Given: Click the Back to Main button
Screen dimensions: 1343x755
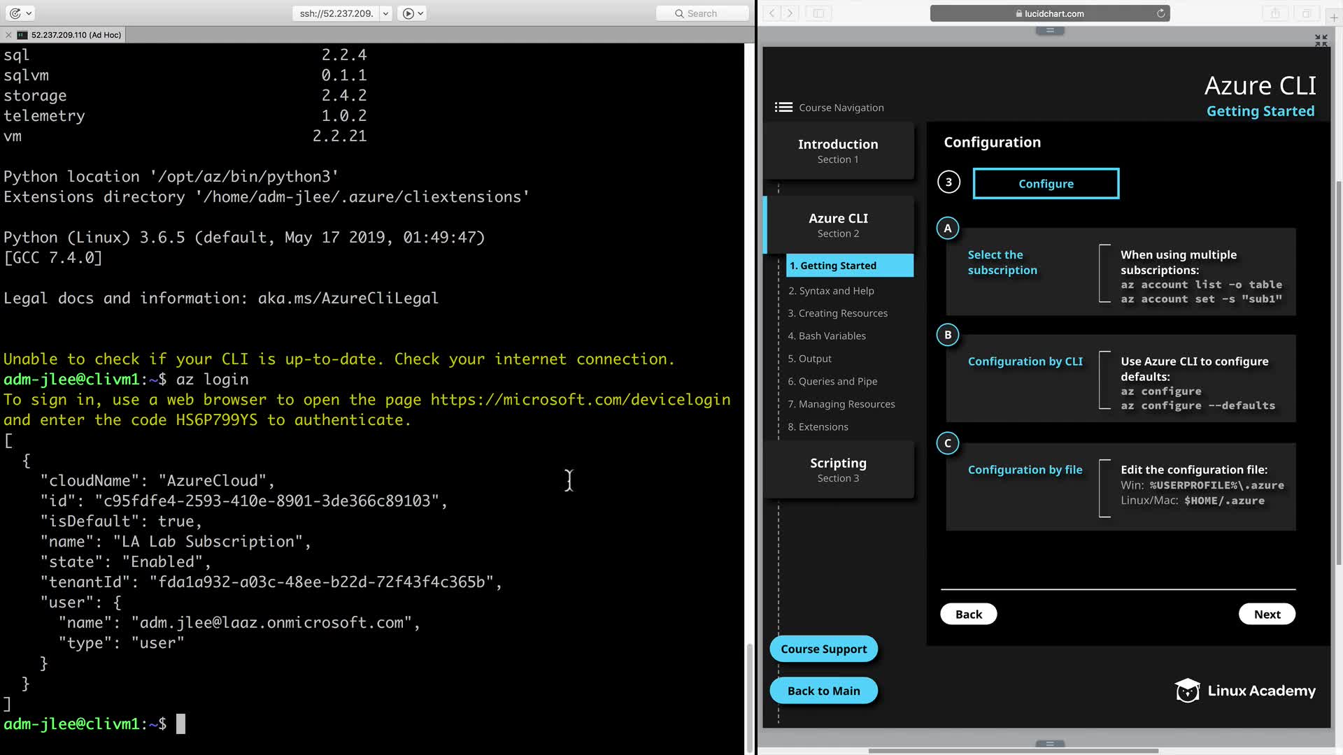Looking at the screenshot, I should (823, 691).
